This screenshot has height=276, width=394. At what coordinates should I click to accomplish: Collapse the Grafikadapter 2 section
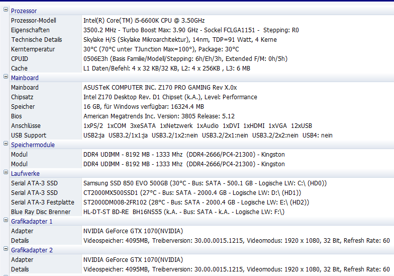[6, 249]
